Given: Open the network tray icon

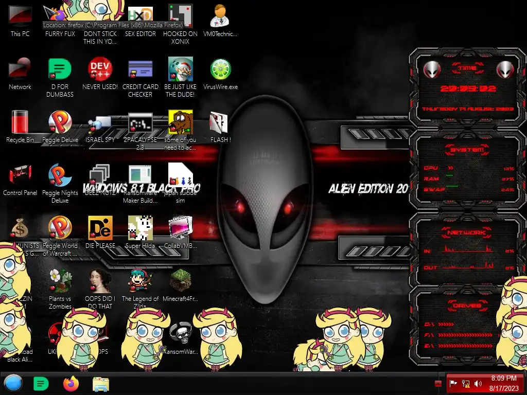Looking at the screenshot, I should tap(466, 383).
